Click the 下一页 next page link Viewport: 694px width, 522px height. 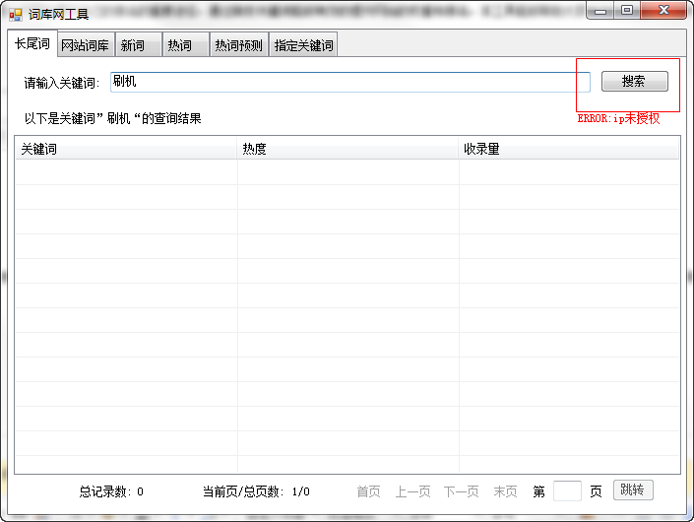pyautogui.click(x=462, y=491)
